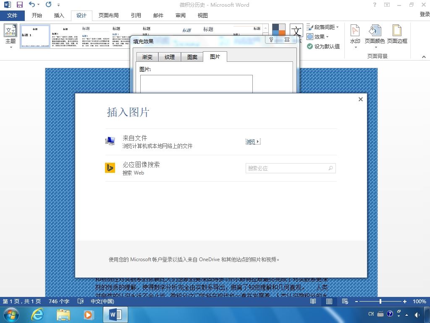Switch to read mode view icon
Viewport: 430px width, 323px height.
pos(313,301)
